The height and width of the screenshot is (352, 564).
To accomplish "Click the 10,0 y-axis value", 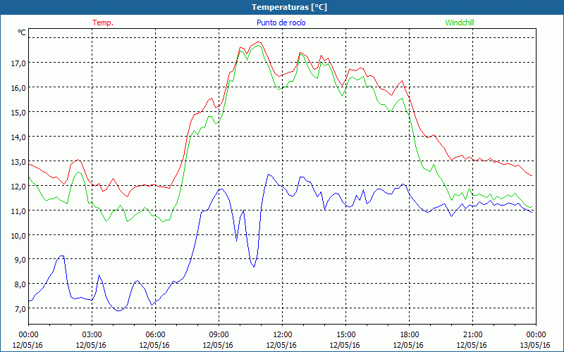I will click(x=19, y=236).
